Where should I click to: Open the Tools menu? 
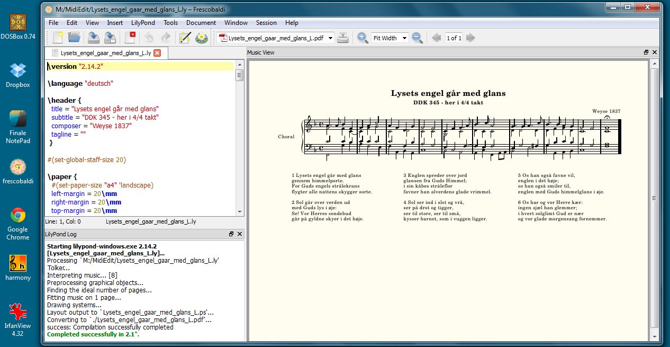[x=170, y=23]
